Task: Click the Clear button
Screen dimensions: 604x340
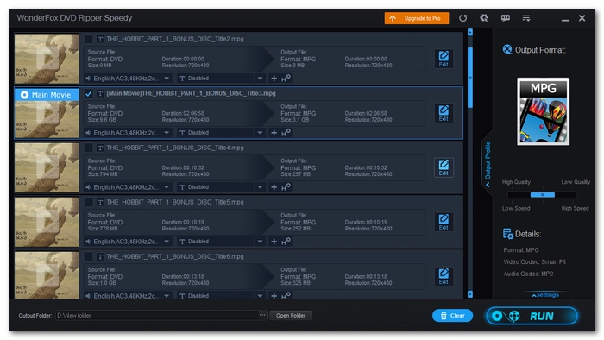Action: coord(452,315)
